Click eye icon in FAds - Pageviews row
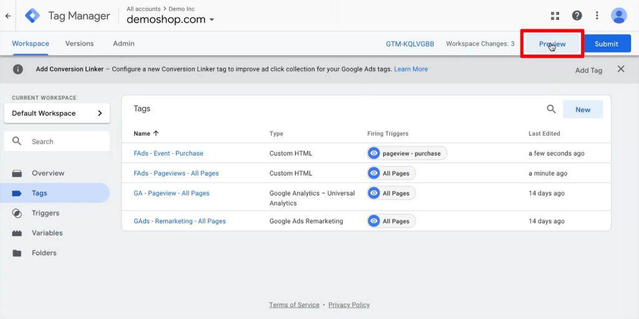 pyautogui.click(x=374, y=173)
